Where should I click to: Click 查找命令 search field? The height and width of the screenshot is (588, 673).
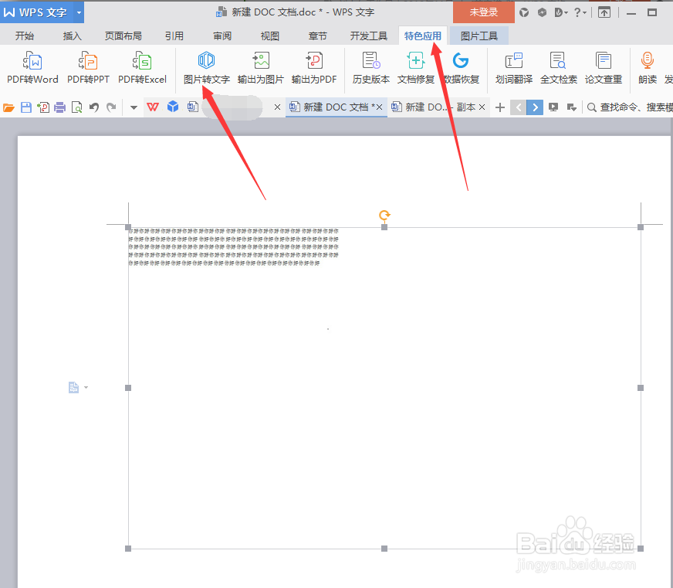coord(629,107)
